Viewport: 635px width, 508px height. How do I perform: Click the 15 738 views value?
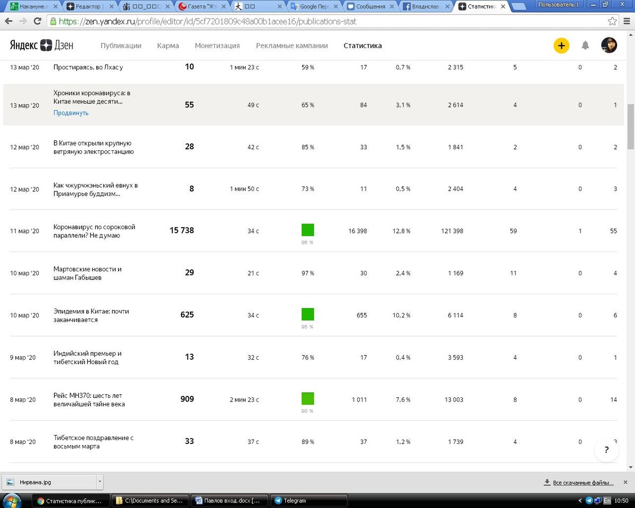[182, 230]
